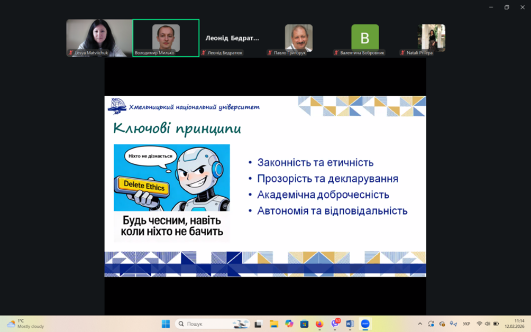Open Viber from the taskbar
Screen dimensions: 531x332
tap(335, 324)
